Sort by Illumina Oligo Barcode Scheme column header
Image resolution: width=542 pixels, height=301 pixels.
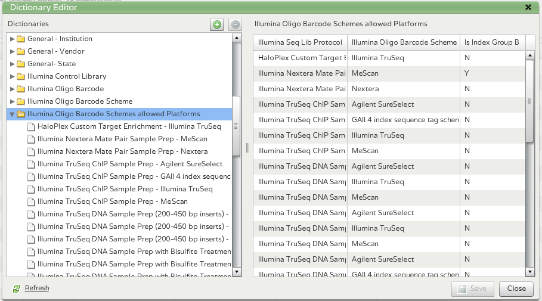click(404, 42)
